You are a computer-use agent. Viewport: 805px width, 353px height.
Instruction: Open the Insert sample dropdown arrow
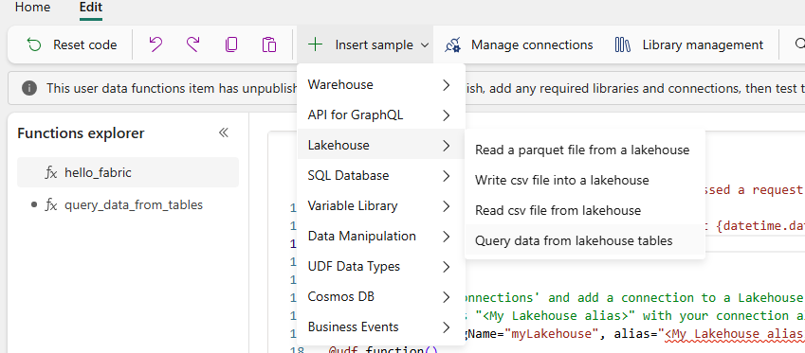(x=425, y=45)
